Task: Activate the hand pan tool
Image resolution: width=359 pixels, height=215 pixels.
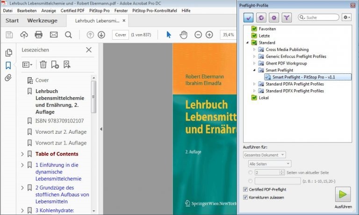Action: tap(183, 35)
